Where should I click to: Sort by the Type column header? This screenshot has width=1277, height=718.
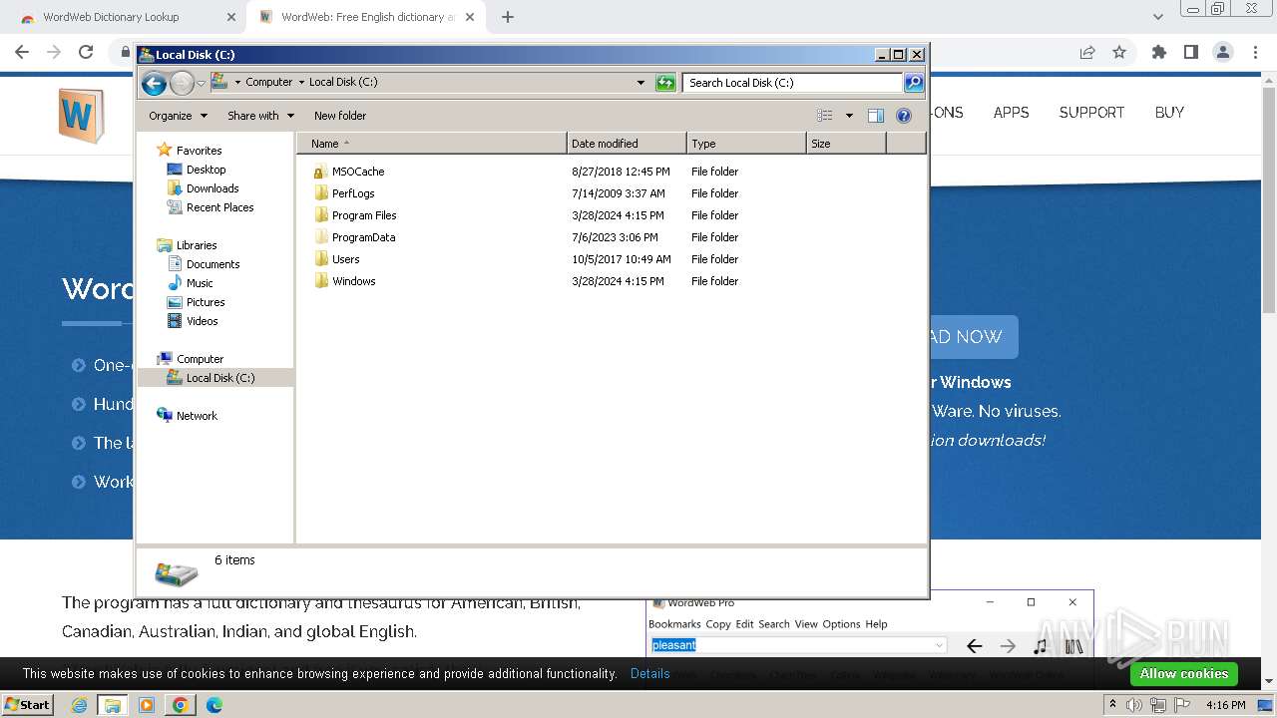pyautogui.click(x=746, y=144)
